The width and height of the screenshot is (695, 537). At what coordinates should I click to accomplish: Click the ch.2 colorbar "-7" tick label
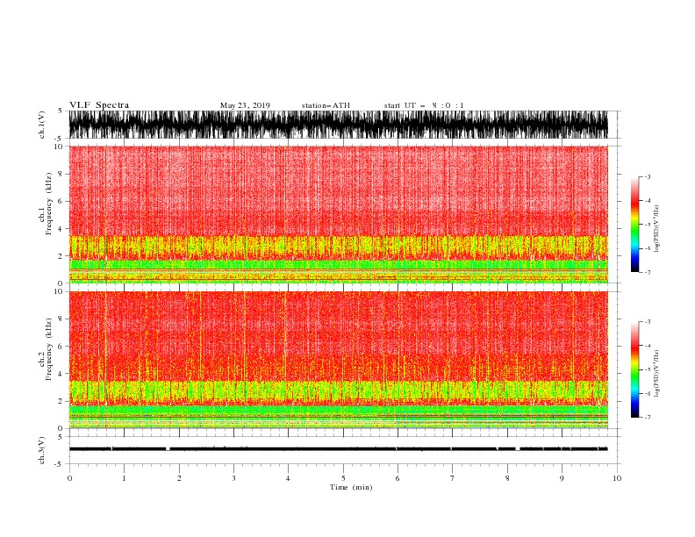coord(648,418)
